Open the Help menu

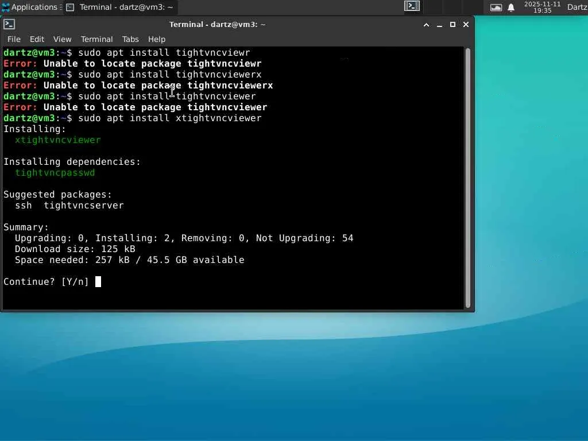point(156,39)
